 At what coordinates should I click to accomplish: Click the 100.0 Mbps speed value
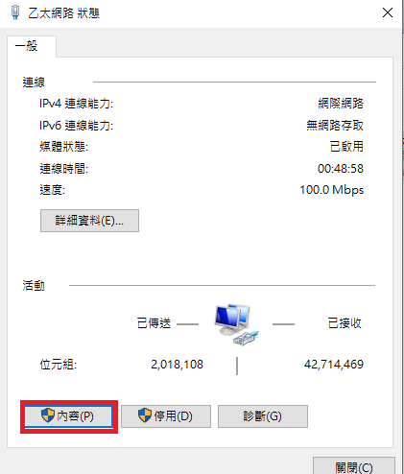[332, 190]
